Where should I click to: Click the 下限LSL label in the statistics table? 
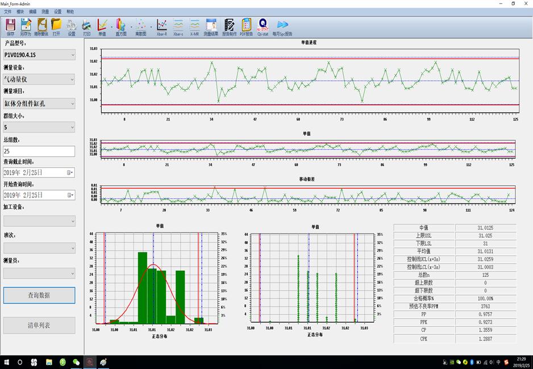pos(424,243)
